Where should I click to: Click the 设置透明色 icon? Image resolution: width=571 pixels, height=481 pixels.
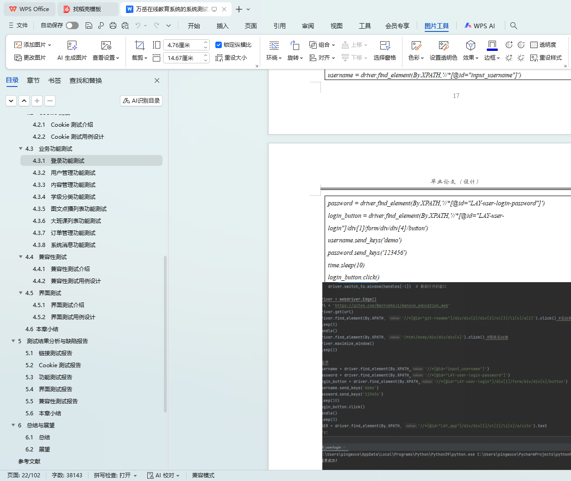click(x=443, y=45)
